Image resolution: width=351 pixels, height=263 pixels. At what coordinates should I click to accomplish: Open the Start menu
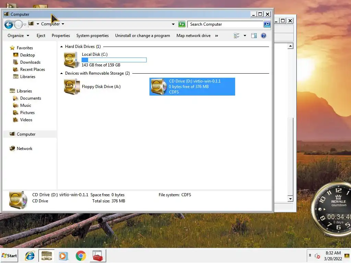[9, 255]
